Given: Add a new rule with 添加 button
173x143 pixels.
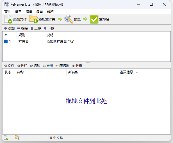Looking at the screenshot, I should [x=9, y=28].
